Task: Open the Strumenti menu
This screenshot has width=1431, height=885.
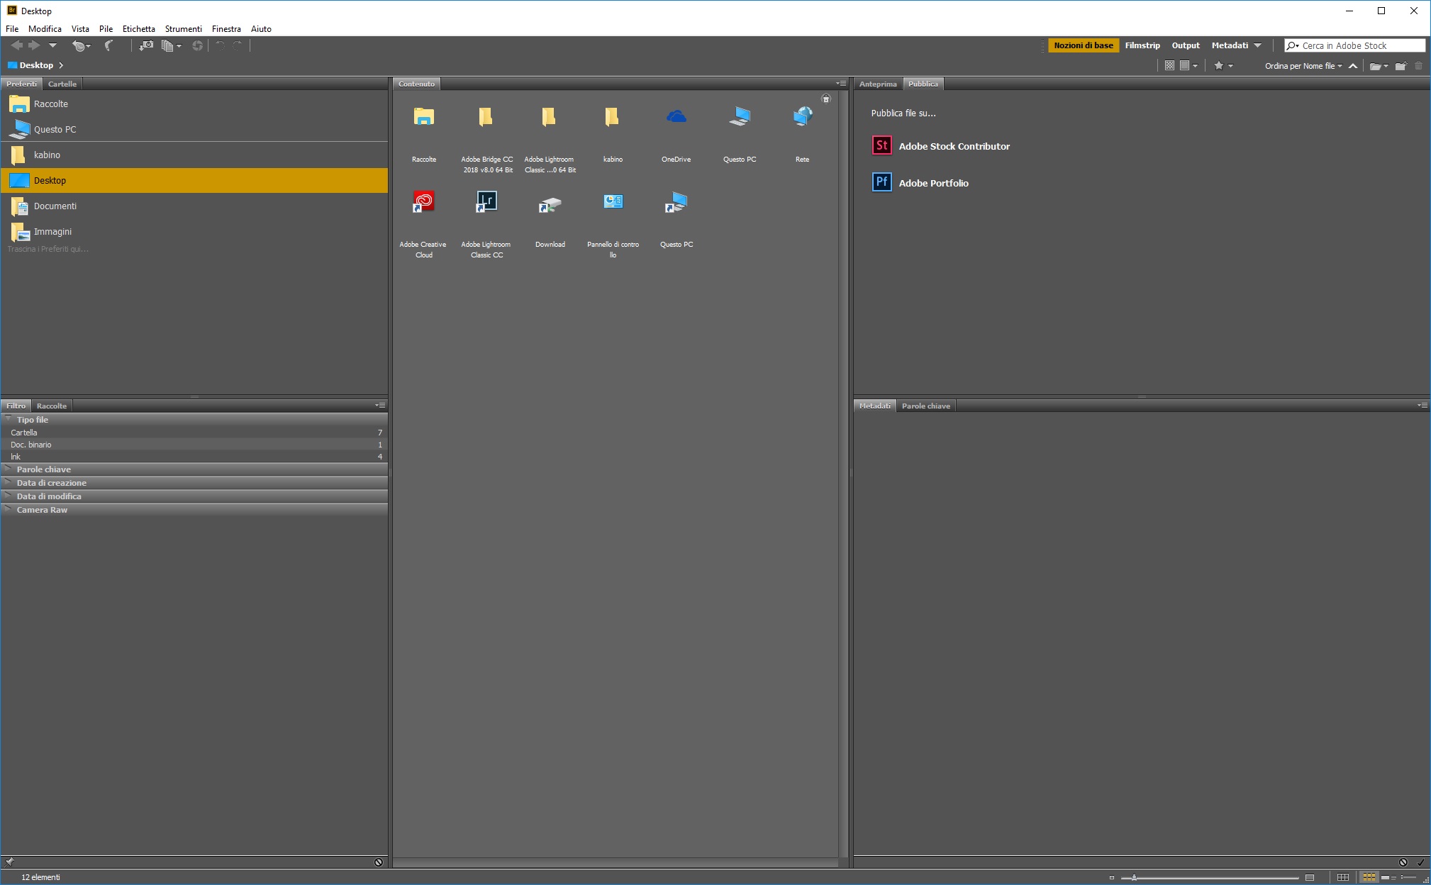Action: click(183, 29)
